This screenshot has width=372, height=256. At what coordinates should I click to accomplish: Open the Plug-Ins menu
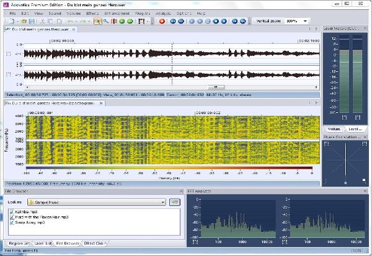click(143, 13)
